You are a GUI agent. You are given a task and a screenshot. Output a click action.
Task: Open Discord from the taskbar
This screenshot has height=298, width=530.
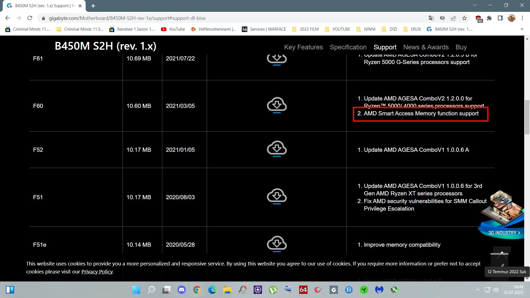181,290
